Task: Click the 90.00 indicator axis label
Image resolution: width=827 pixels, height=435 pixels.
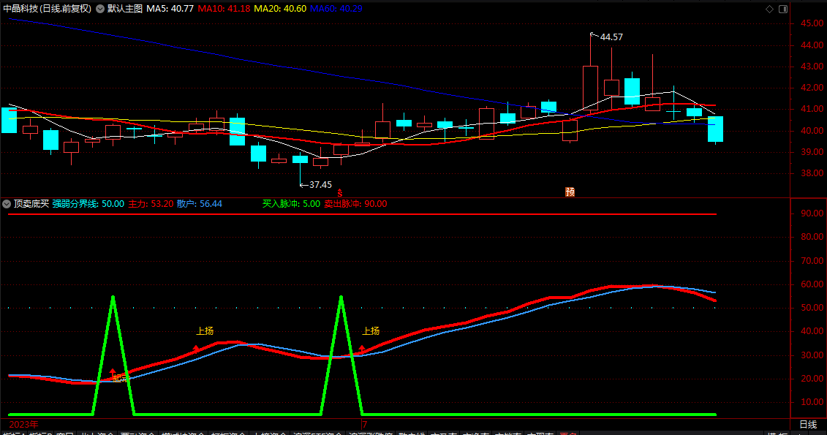Action: [812, 213]
